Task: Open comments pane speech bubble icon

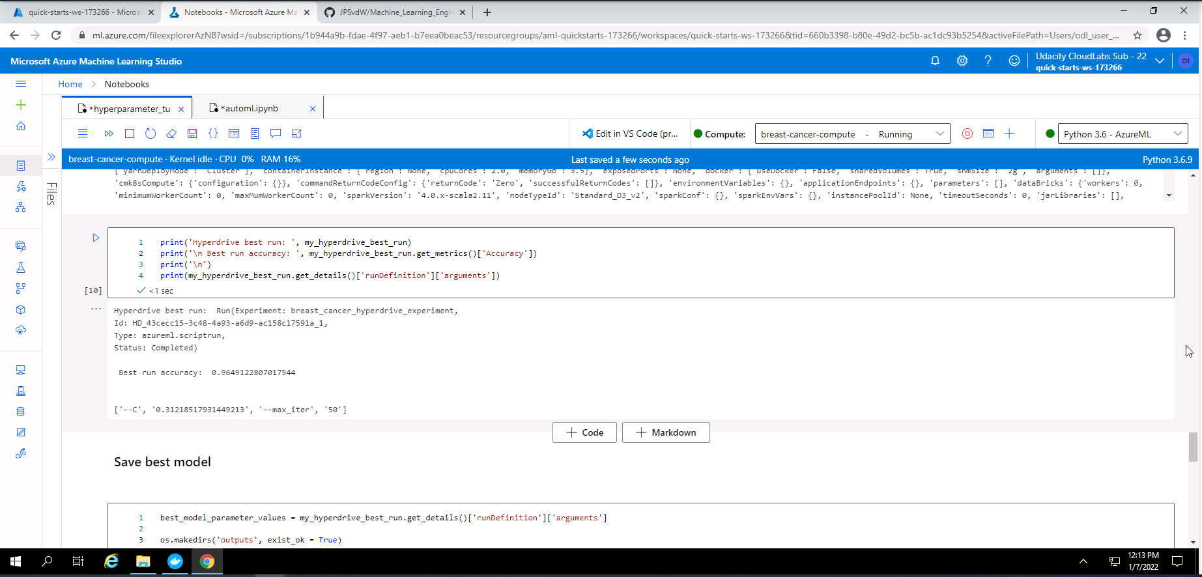Action: (x=276, y=134)
